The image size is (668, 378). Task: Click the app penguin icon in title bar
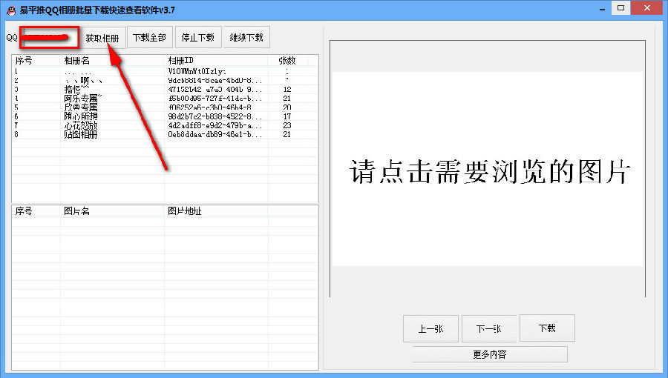11,10
